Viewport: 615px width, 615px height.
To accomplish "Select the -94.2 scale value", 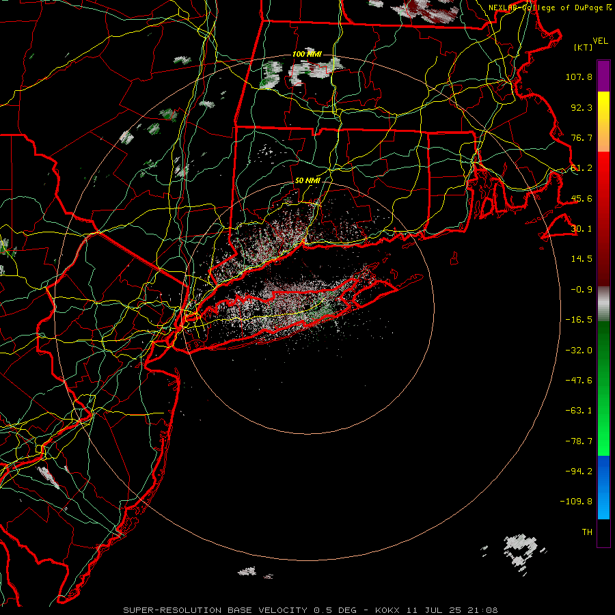I will [x=579, y=471].
